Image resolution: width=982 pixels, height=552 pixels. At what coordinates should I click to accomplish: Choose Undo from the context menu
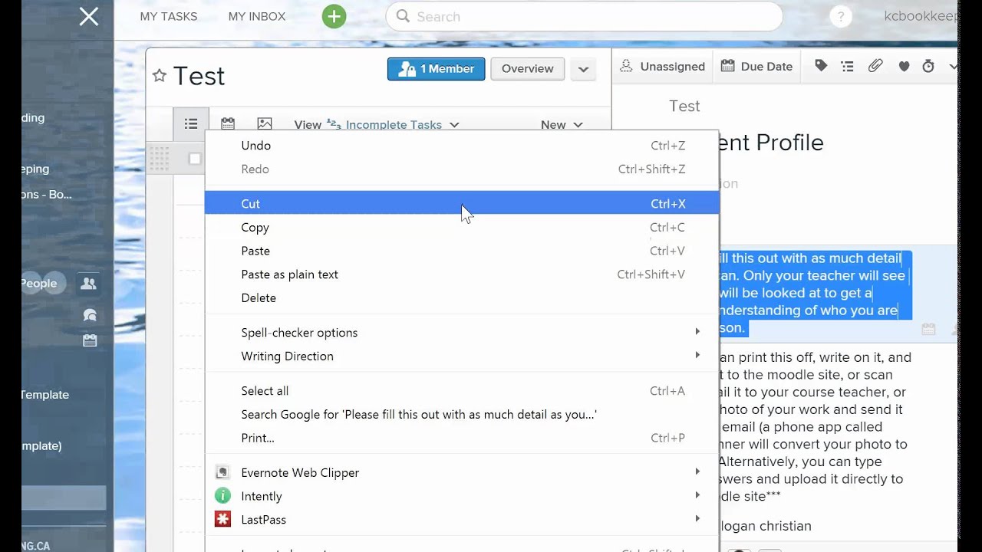pyautogui.click(x=463, y=145)
